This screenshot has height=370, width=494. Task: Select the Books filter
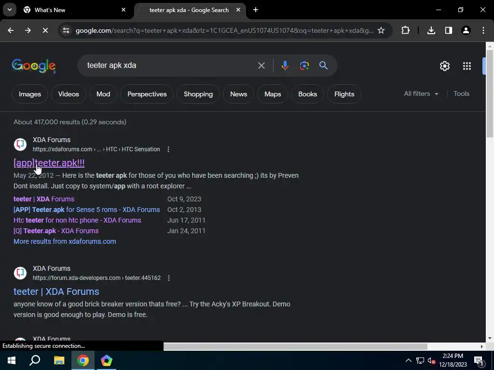pos(307,94)
